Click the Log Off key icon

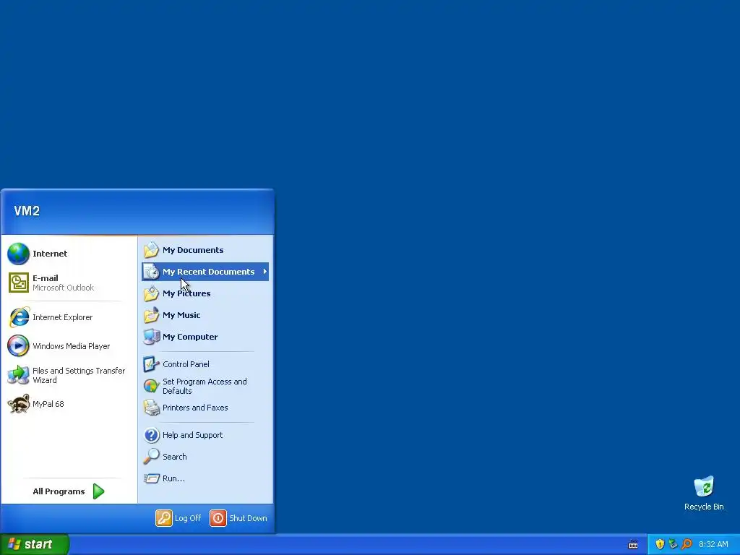pos(164,518)
